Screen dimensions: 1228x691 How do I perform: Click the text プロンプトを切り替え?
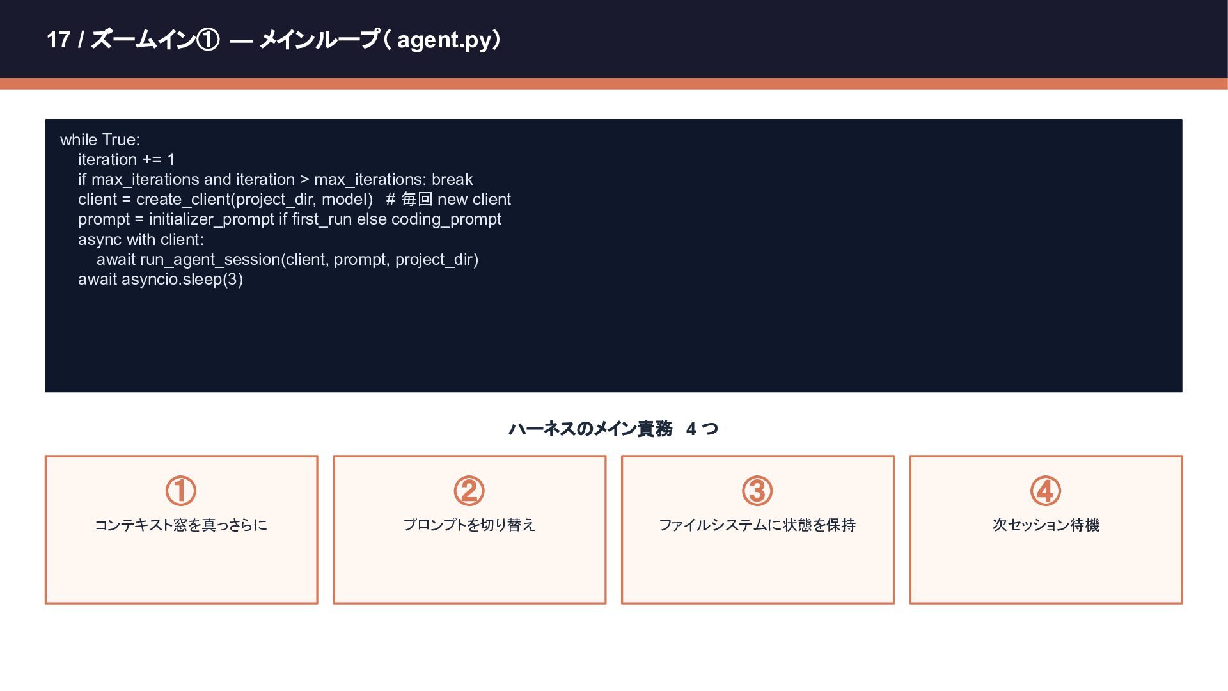coord(469,525)
